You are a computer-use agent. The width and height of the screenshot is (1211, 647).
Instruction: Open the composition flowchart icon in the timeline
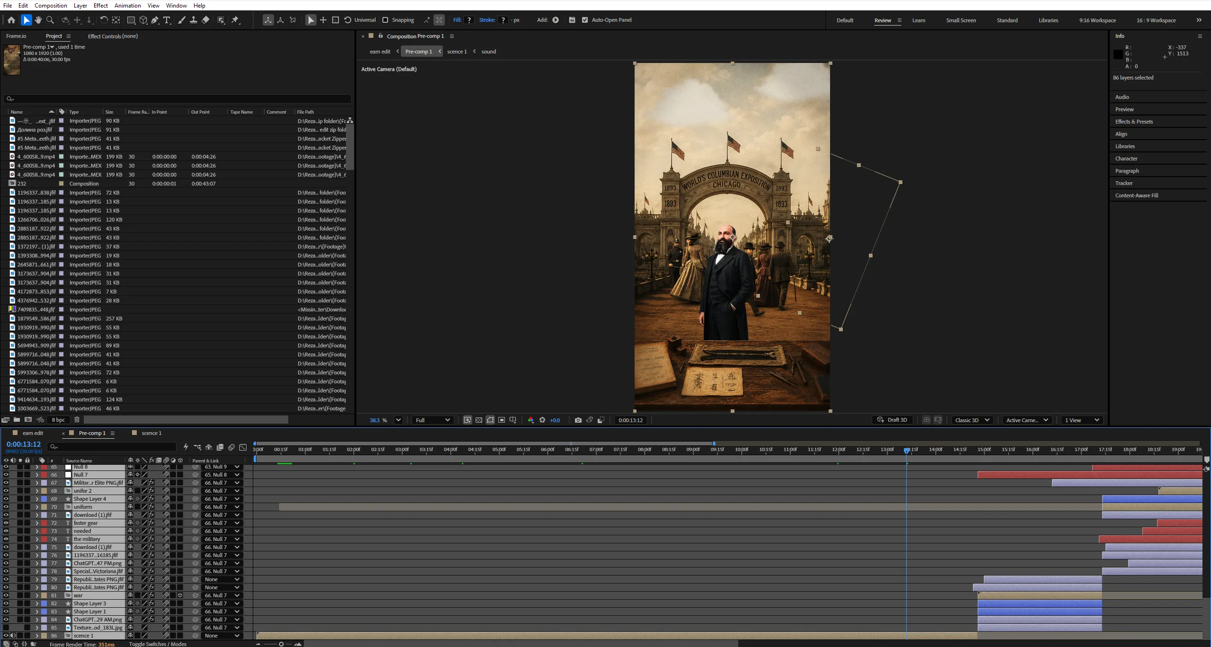coord(197,447)
